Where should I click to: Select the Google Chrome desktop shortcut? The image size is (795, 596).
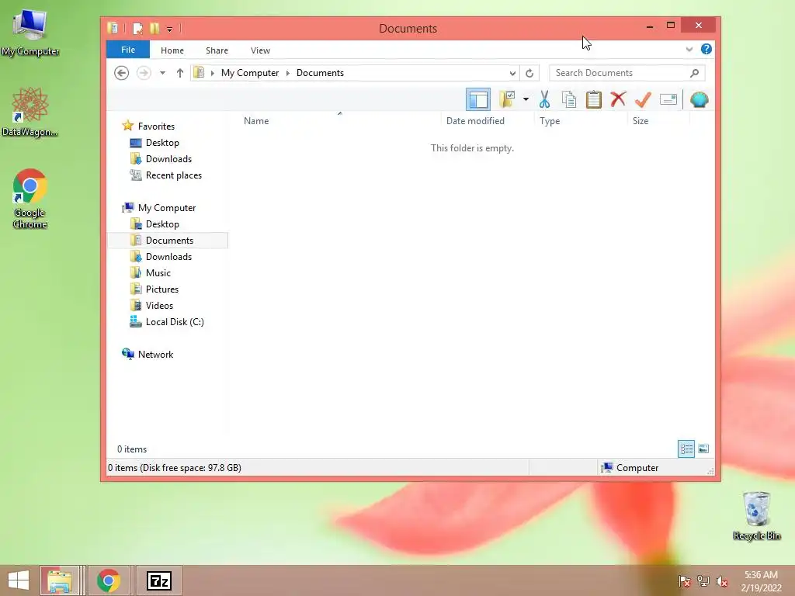(x=30, y=199)
